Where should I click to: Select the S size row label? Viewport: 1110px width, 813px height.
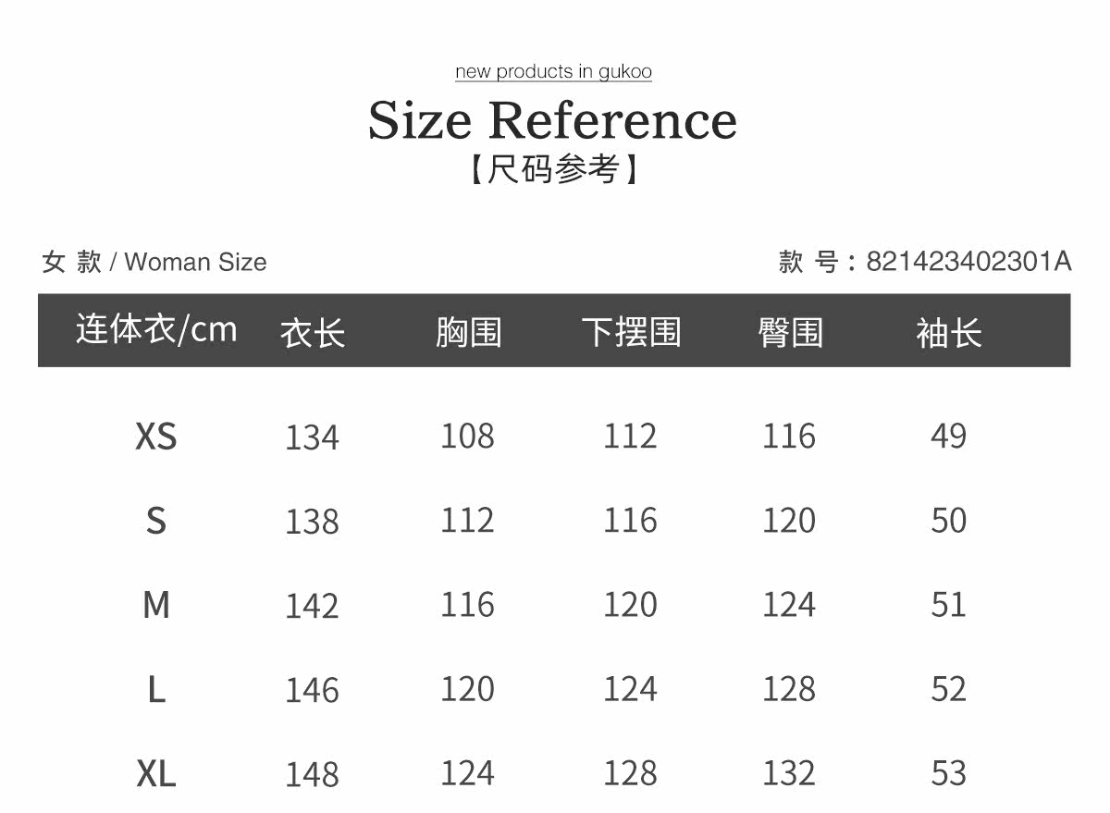point(156,521)
